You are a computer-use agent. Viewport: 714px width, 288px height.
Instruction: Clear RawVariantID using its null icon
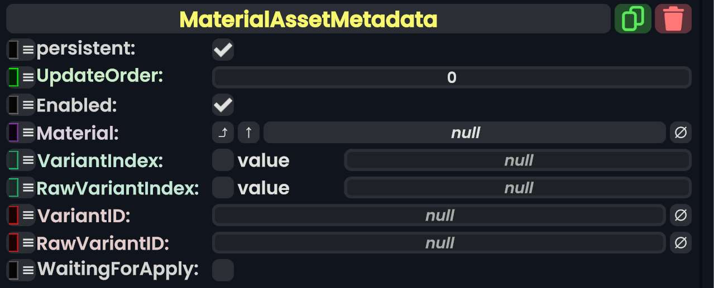[681, 243]
